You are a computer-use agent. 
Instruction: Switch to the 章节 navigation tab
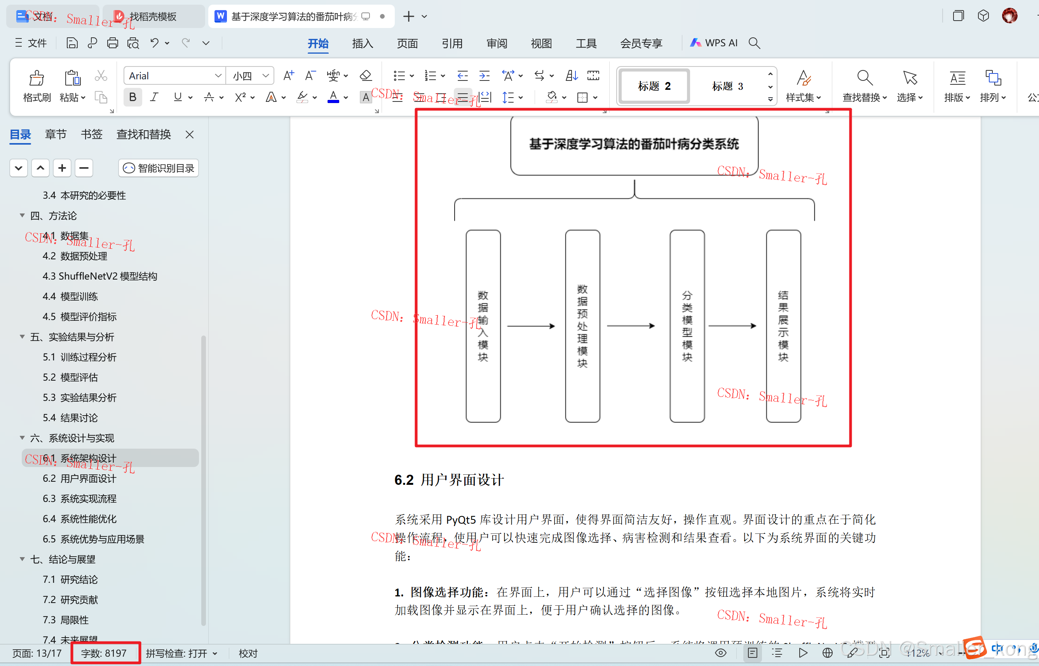[55, 135]
